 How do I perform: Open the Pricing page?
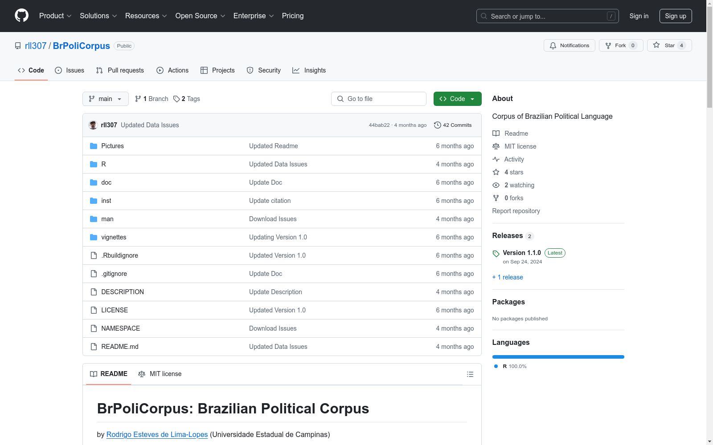(x=293, y=16)
